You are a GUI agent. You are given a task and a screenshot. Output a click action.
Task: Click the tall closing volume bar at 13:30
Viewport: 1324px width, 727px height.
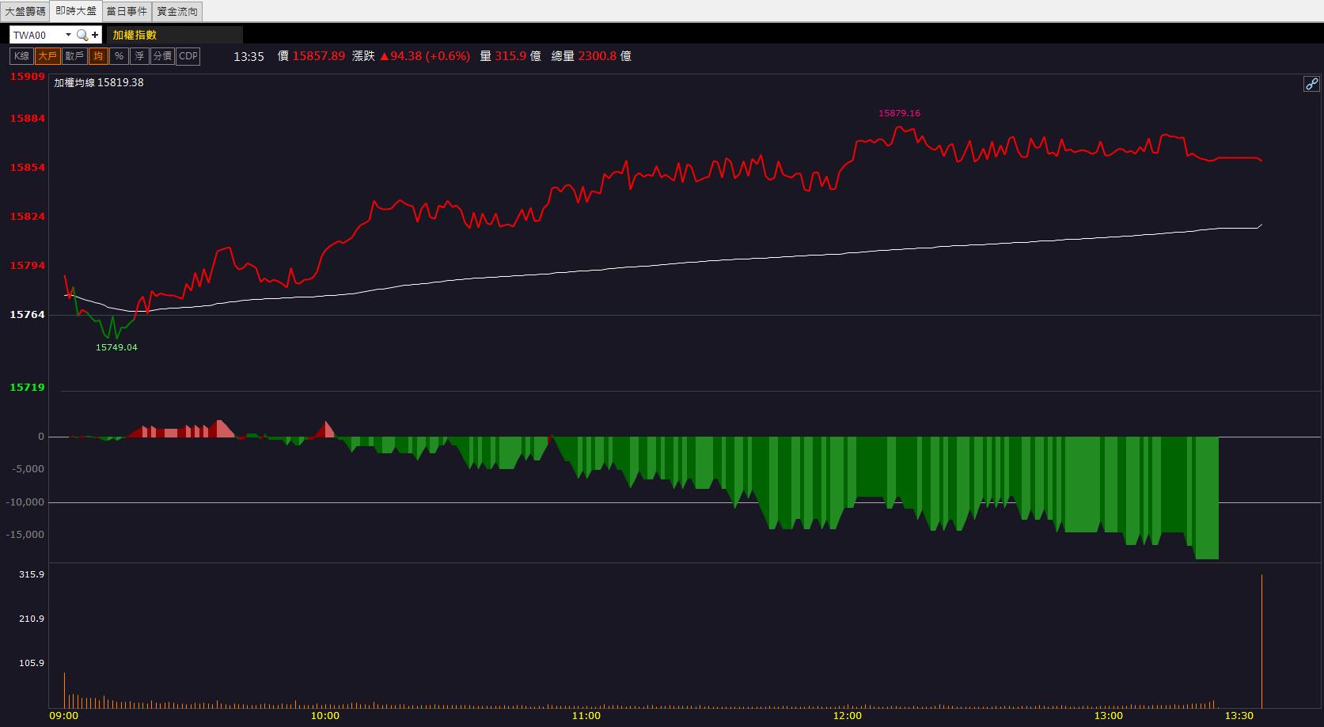tap(1261, 642)
